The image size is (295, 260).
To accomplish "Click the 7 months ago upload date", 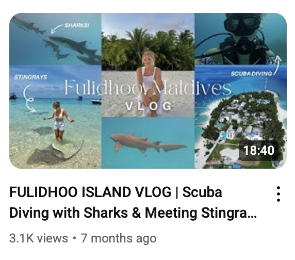I will tap(119, 238).
